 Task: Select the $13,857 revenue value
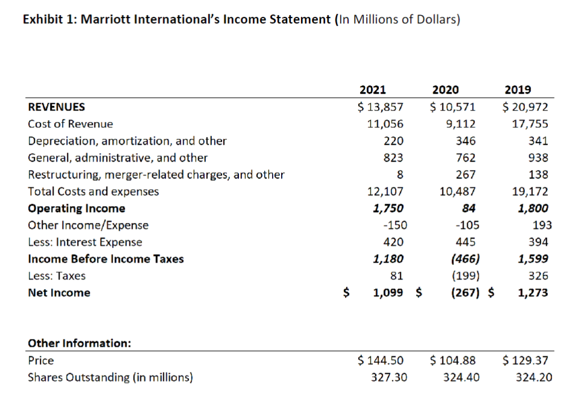click(381, 106)
